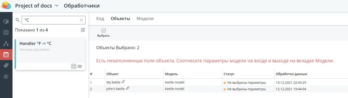
Task: Clear the °C search text
Action: (82, 20)
